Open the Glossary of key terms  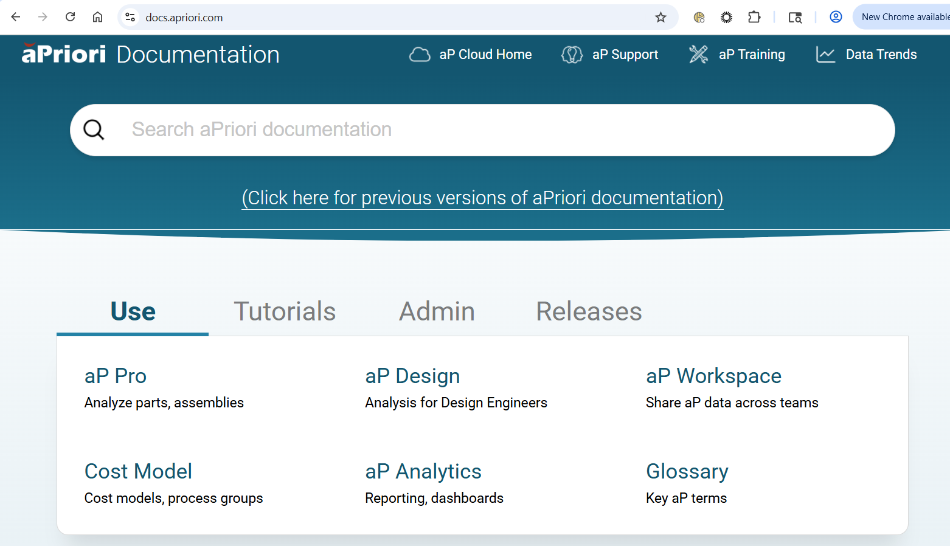pyautogui.click(x=687, y=471)
